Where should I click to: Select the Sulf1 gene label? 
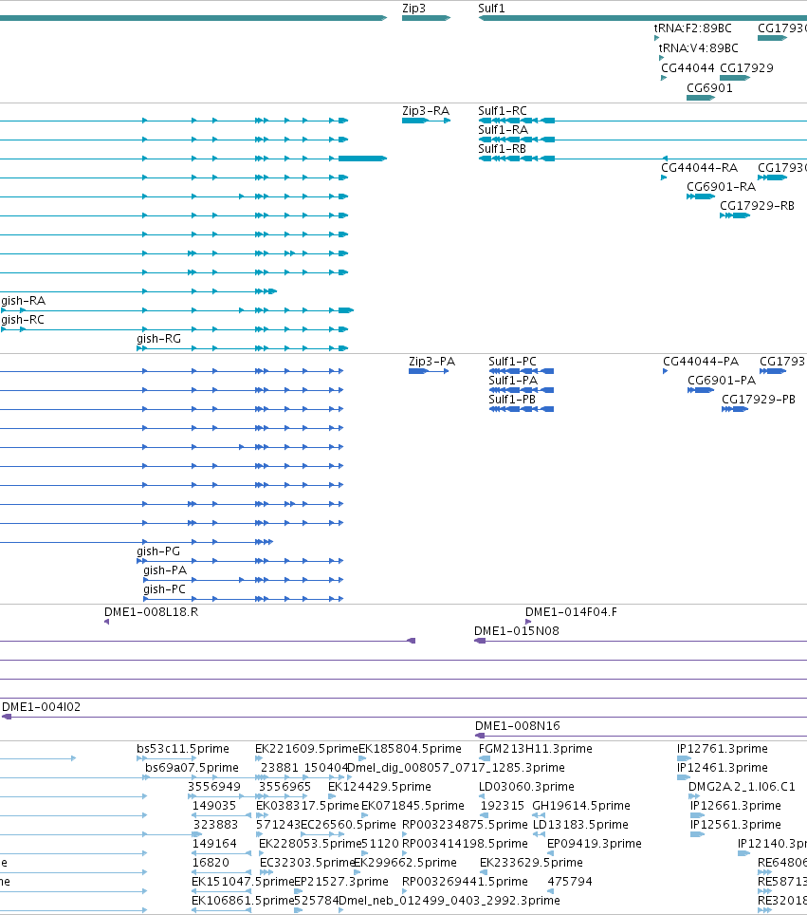(x=491, y=9)
